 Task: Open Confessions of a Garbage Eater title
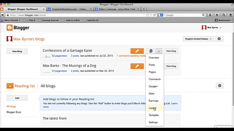pos(68,50)
